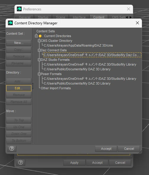Viewport: 149px width, 175px height.
Task: Click the vertical splitter handle beside Edit
Action: (33, 86)
